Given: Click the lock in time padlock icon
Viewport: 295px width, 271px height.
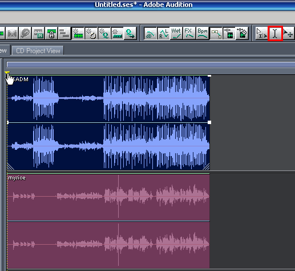Looking at the screenshot, I should pos(51,33).
